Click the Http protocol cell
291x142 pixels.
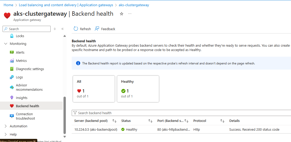pyautogui.click(x=197, y=130)
